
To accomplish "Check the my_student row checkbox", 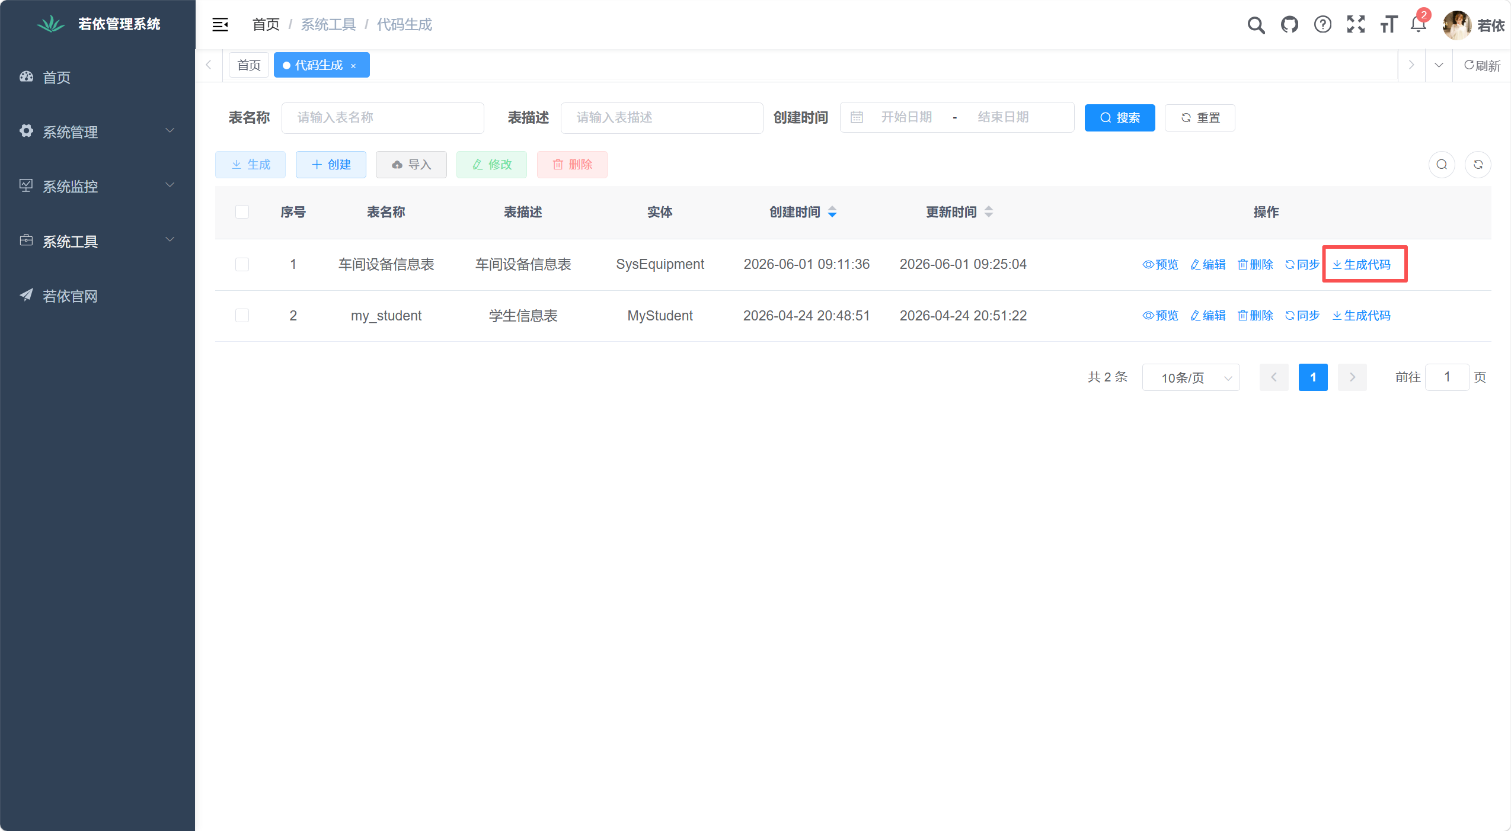I will 242,316.
